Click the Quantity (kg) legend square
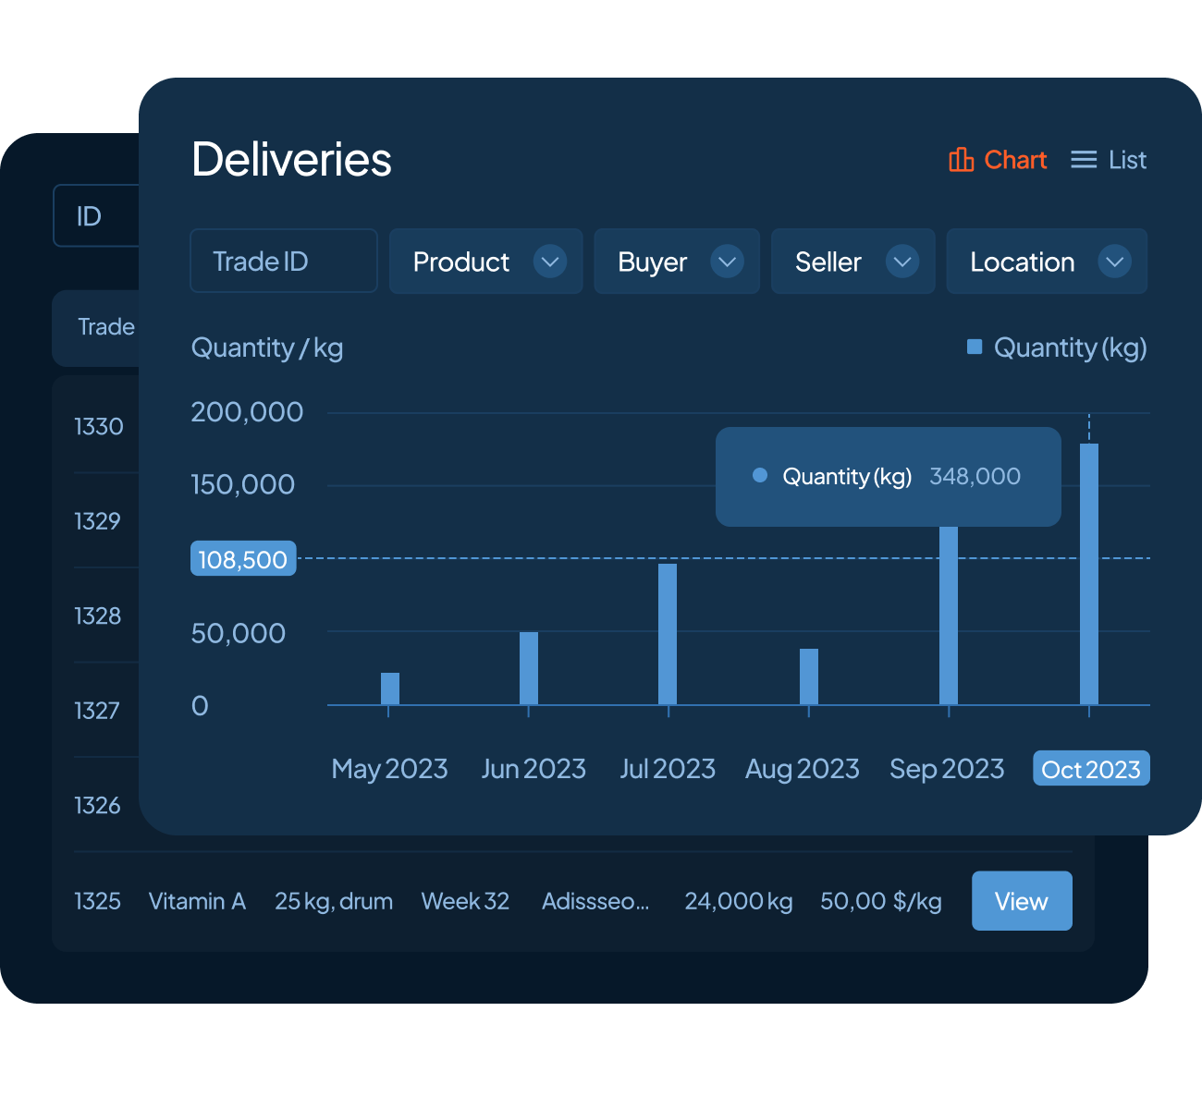This screenshot has height=1109, width=1202. tap(974, 347)
